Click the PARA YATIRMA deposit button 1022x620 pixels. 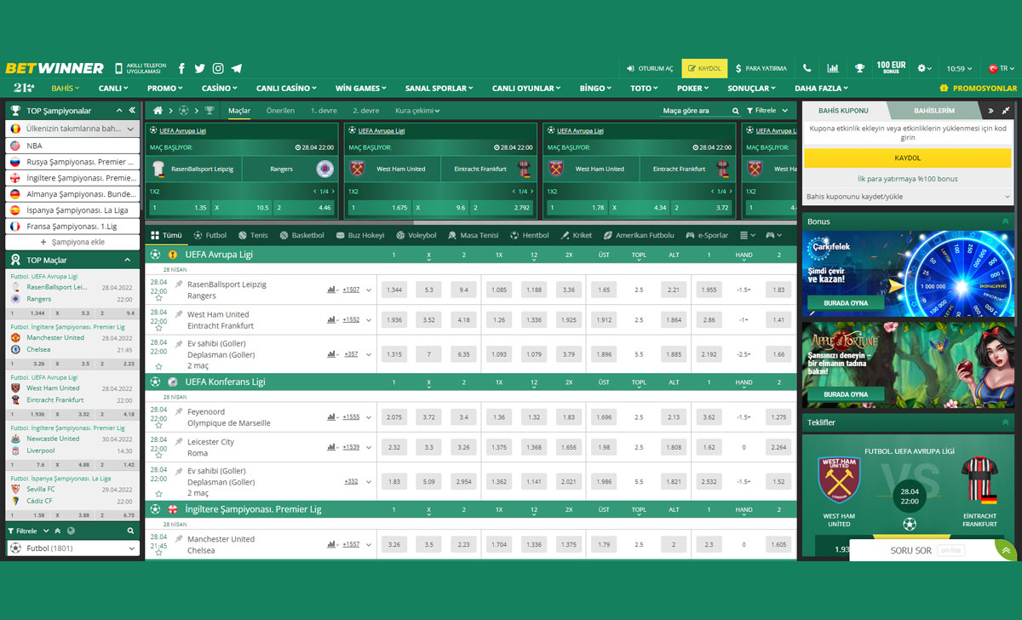761,68
